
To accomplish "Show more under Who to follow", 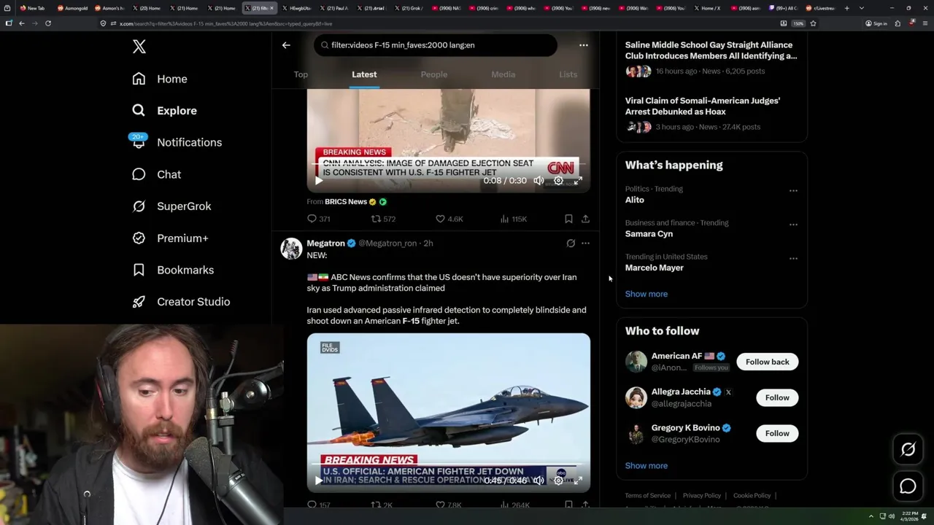I will pos(647,465).
